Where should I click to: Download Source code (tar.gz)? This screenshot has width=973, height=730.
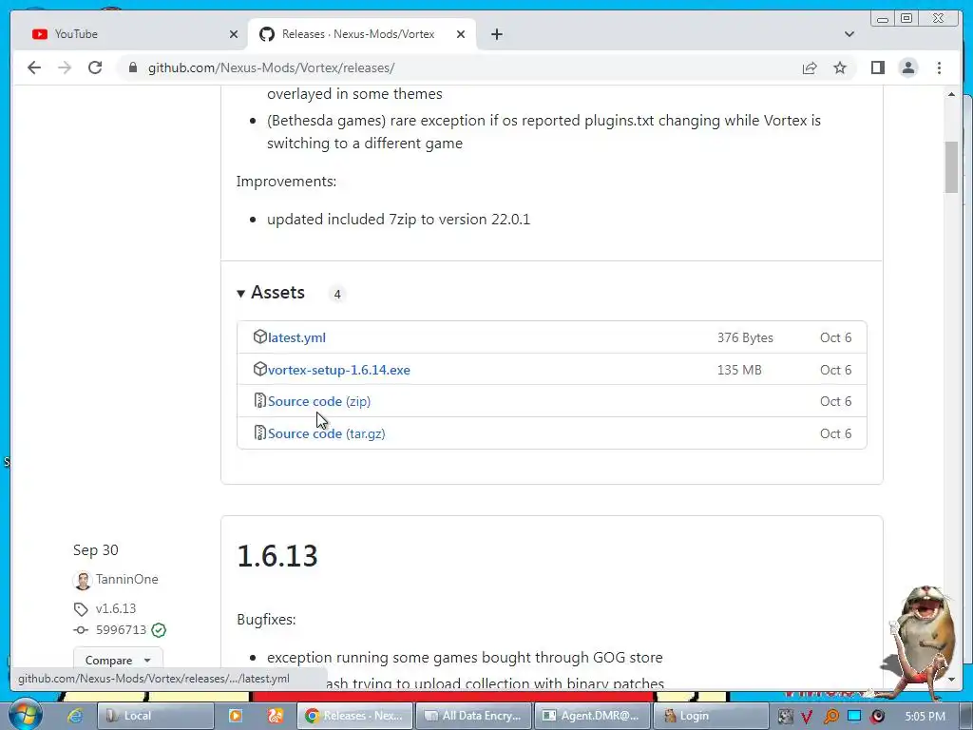click(327, 433)
